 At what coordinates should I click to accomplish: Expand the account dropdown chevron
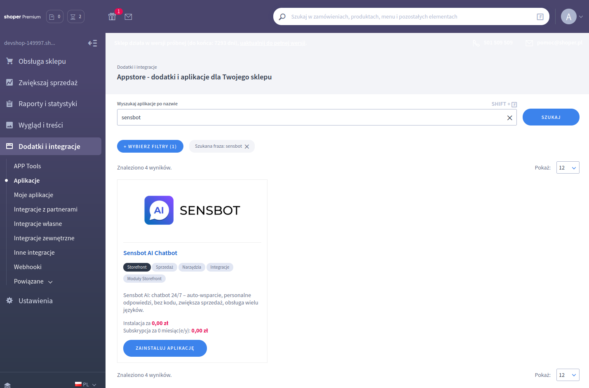click(581, 17)
